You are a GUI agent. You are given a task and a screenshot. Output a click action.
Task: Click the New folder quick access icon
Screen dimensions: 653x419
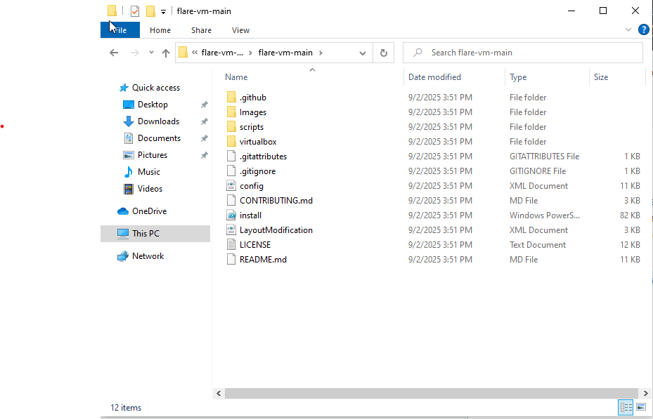(x=150, y=11)
